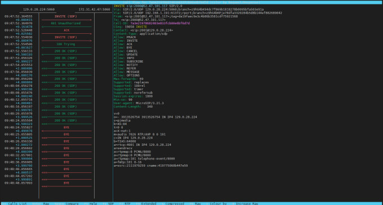383x205 pixels.
Task: Select 200 OK (SDP) at 09:47:53.056326
Action: click(65, 58)
